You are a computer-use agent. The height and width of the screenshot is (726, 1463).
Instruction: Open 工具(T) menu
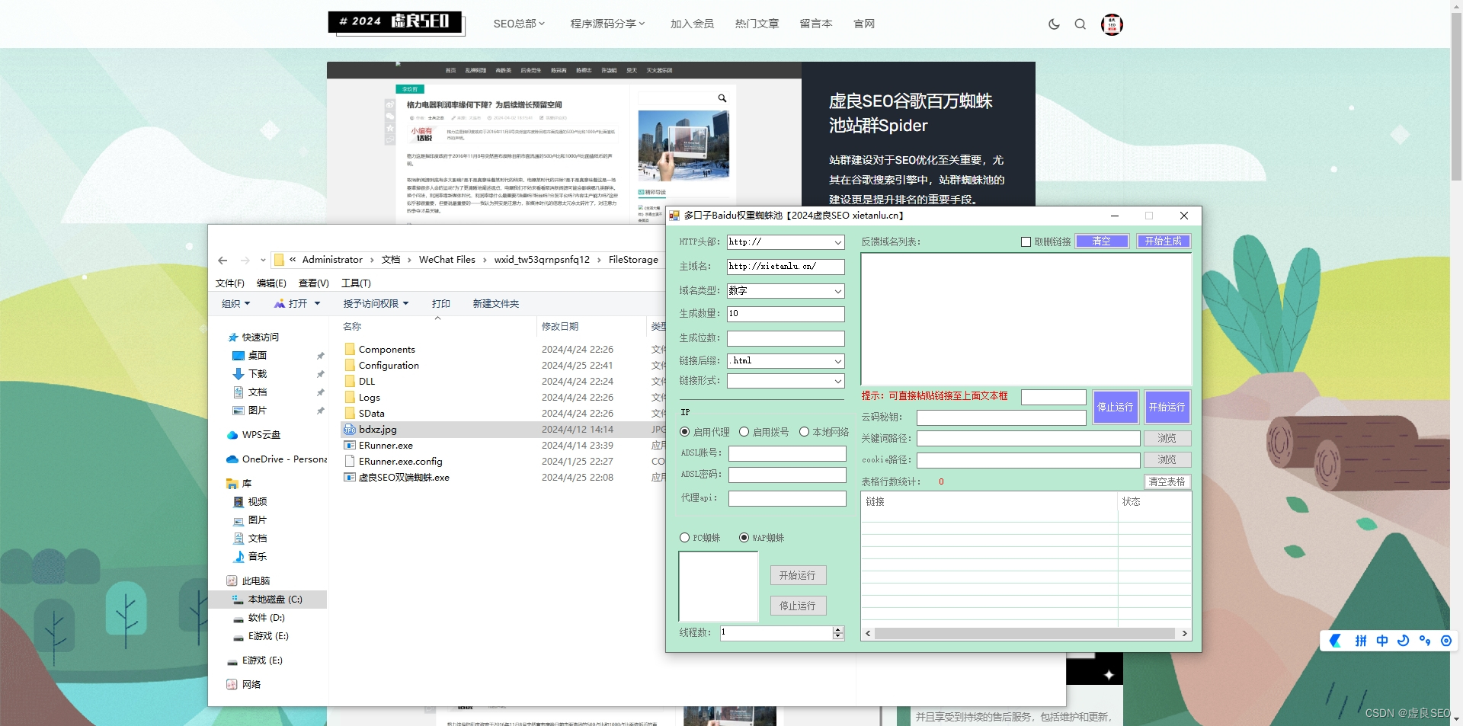click(x=356, y=283)
